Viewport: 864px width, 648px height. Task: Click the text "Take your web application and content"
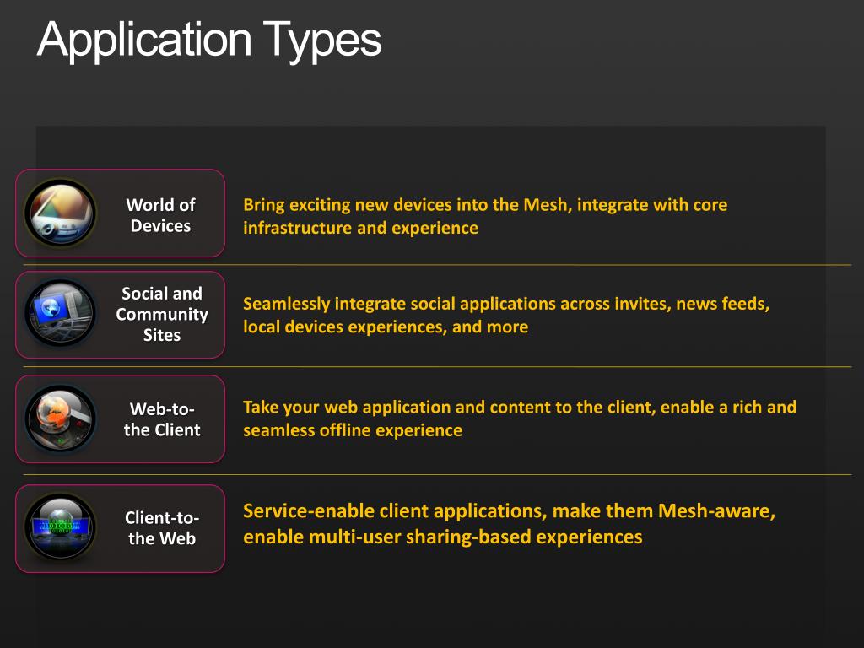[x=397, y=408]
